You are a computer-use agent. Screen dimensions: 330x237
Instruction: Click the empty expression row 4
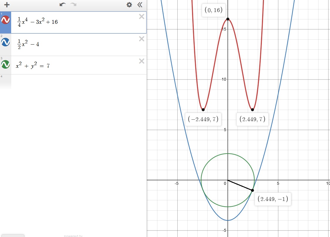pyautogui.click(x=73, y=81)
